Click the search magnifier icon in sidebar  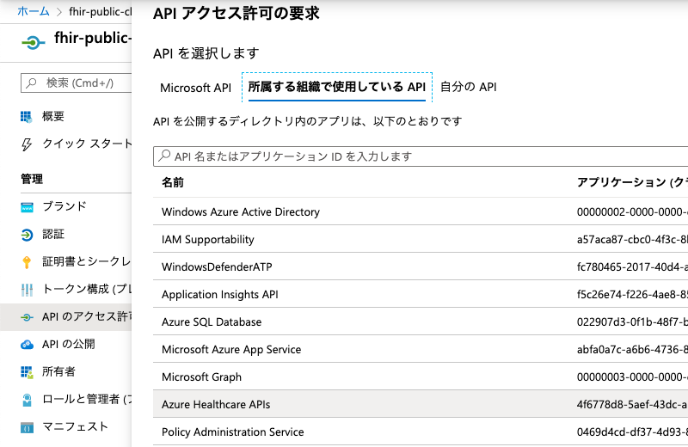(x=31, y=83)
